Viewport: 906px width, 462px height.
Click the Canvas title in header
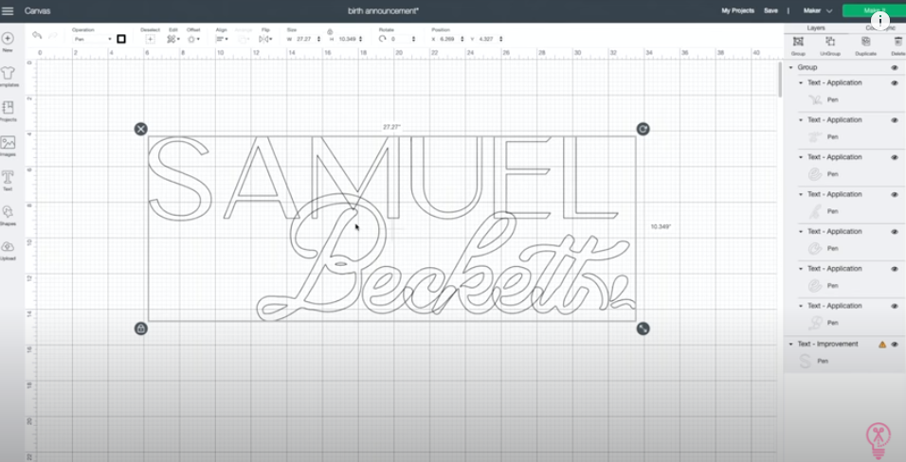[x=37, y=11]
